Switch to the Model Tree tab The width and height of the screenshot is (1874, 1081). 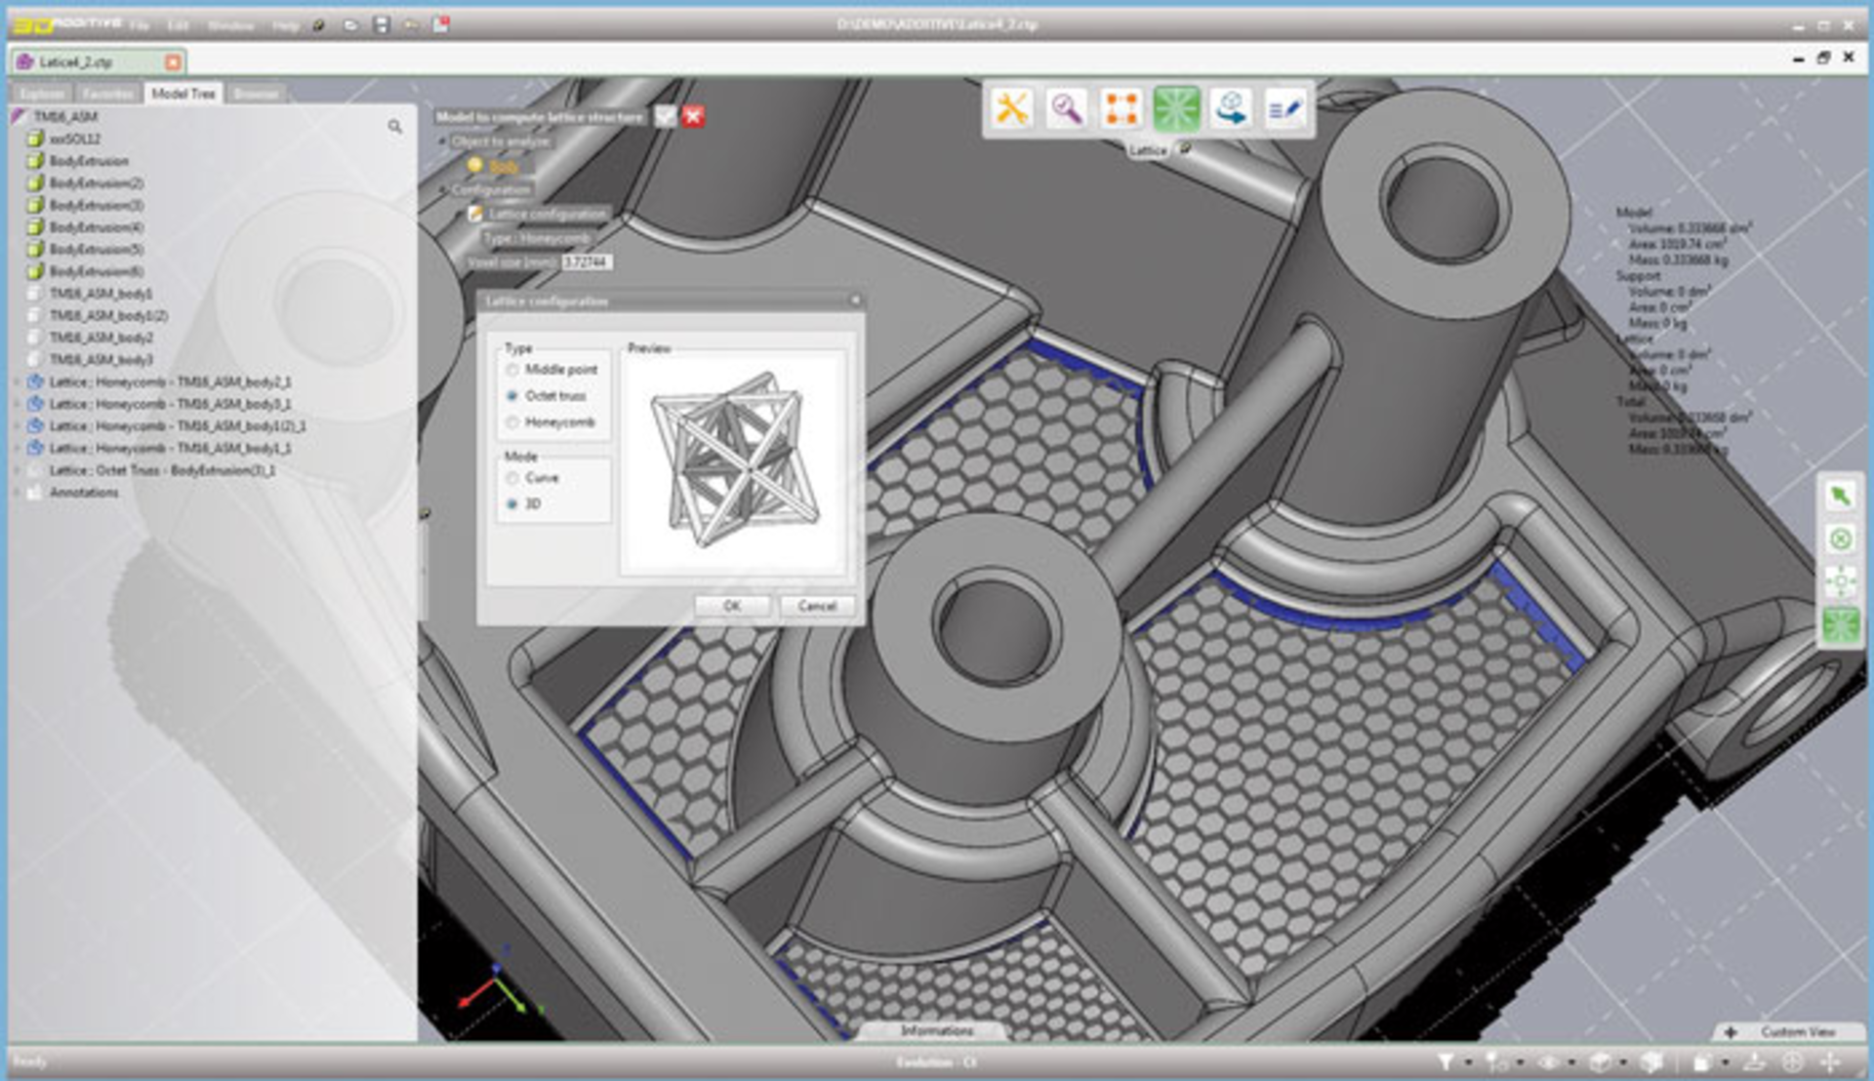point(183,93)
